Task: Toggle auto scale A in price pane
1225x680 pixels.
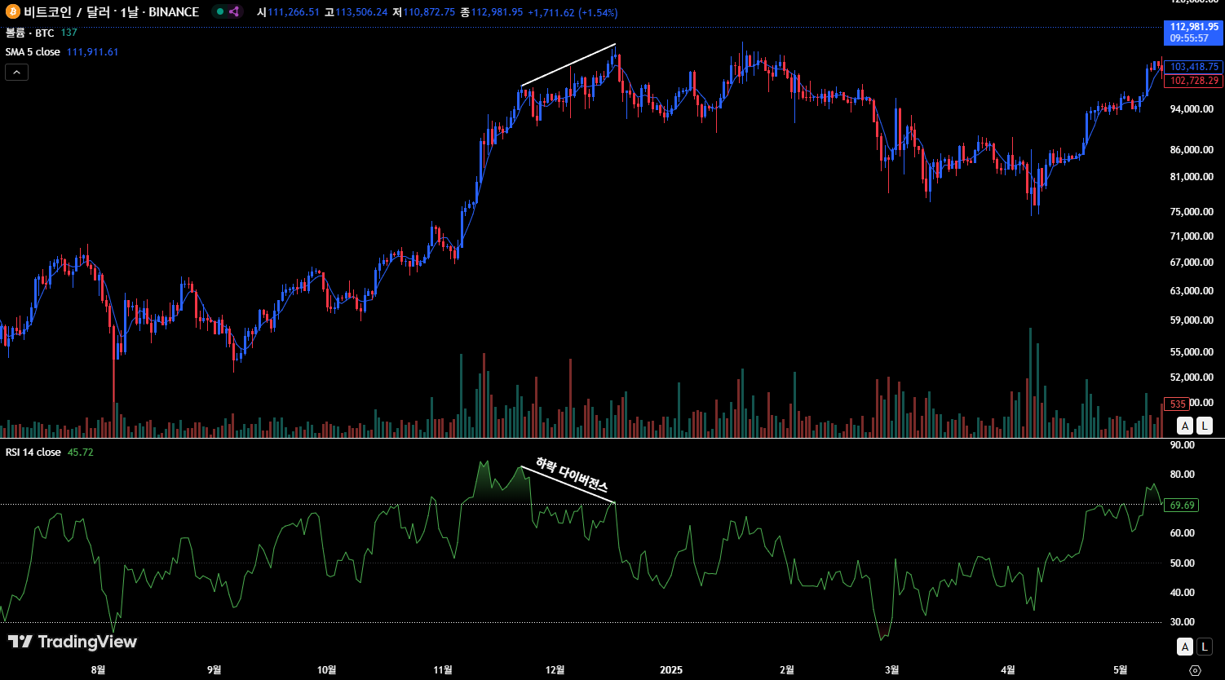Action: tap(1185, 425)
